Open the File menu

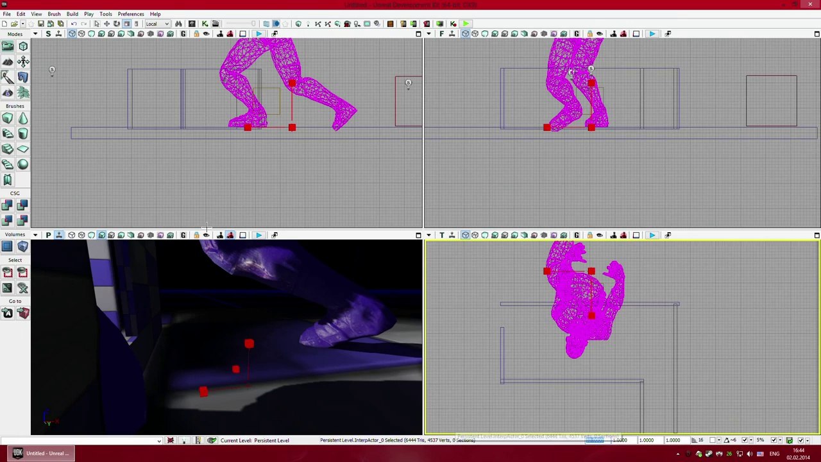tap(6, 13)
